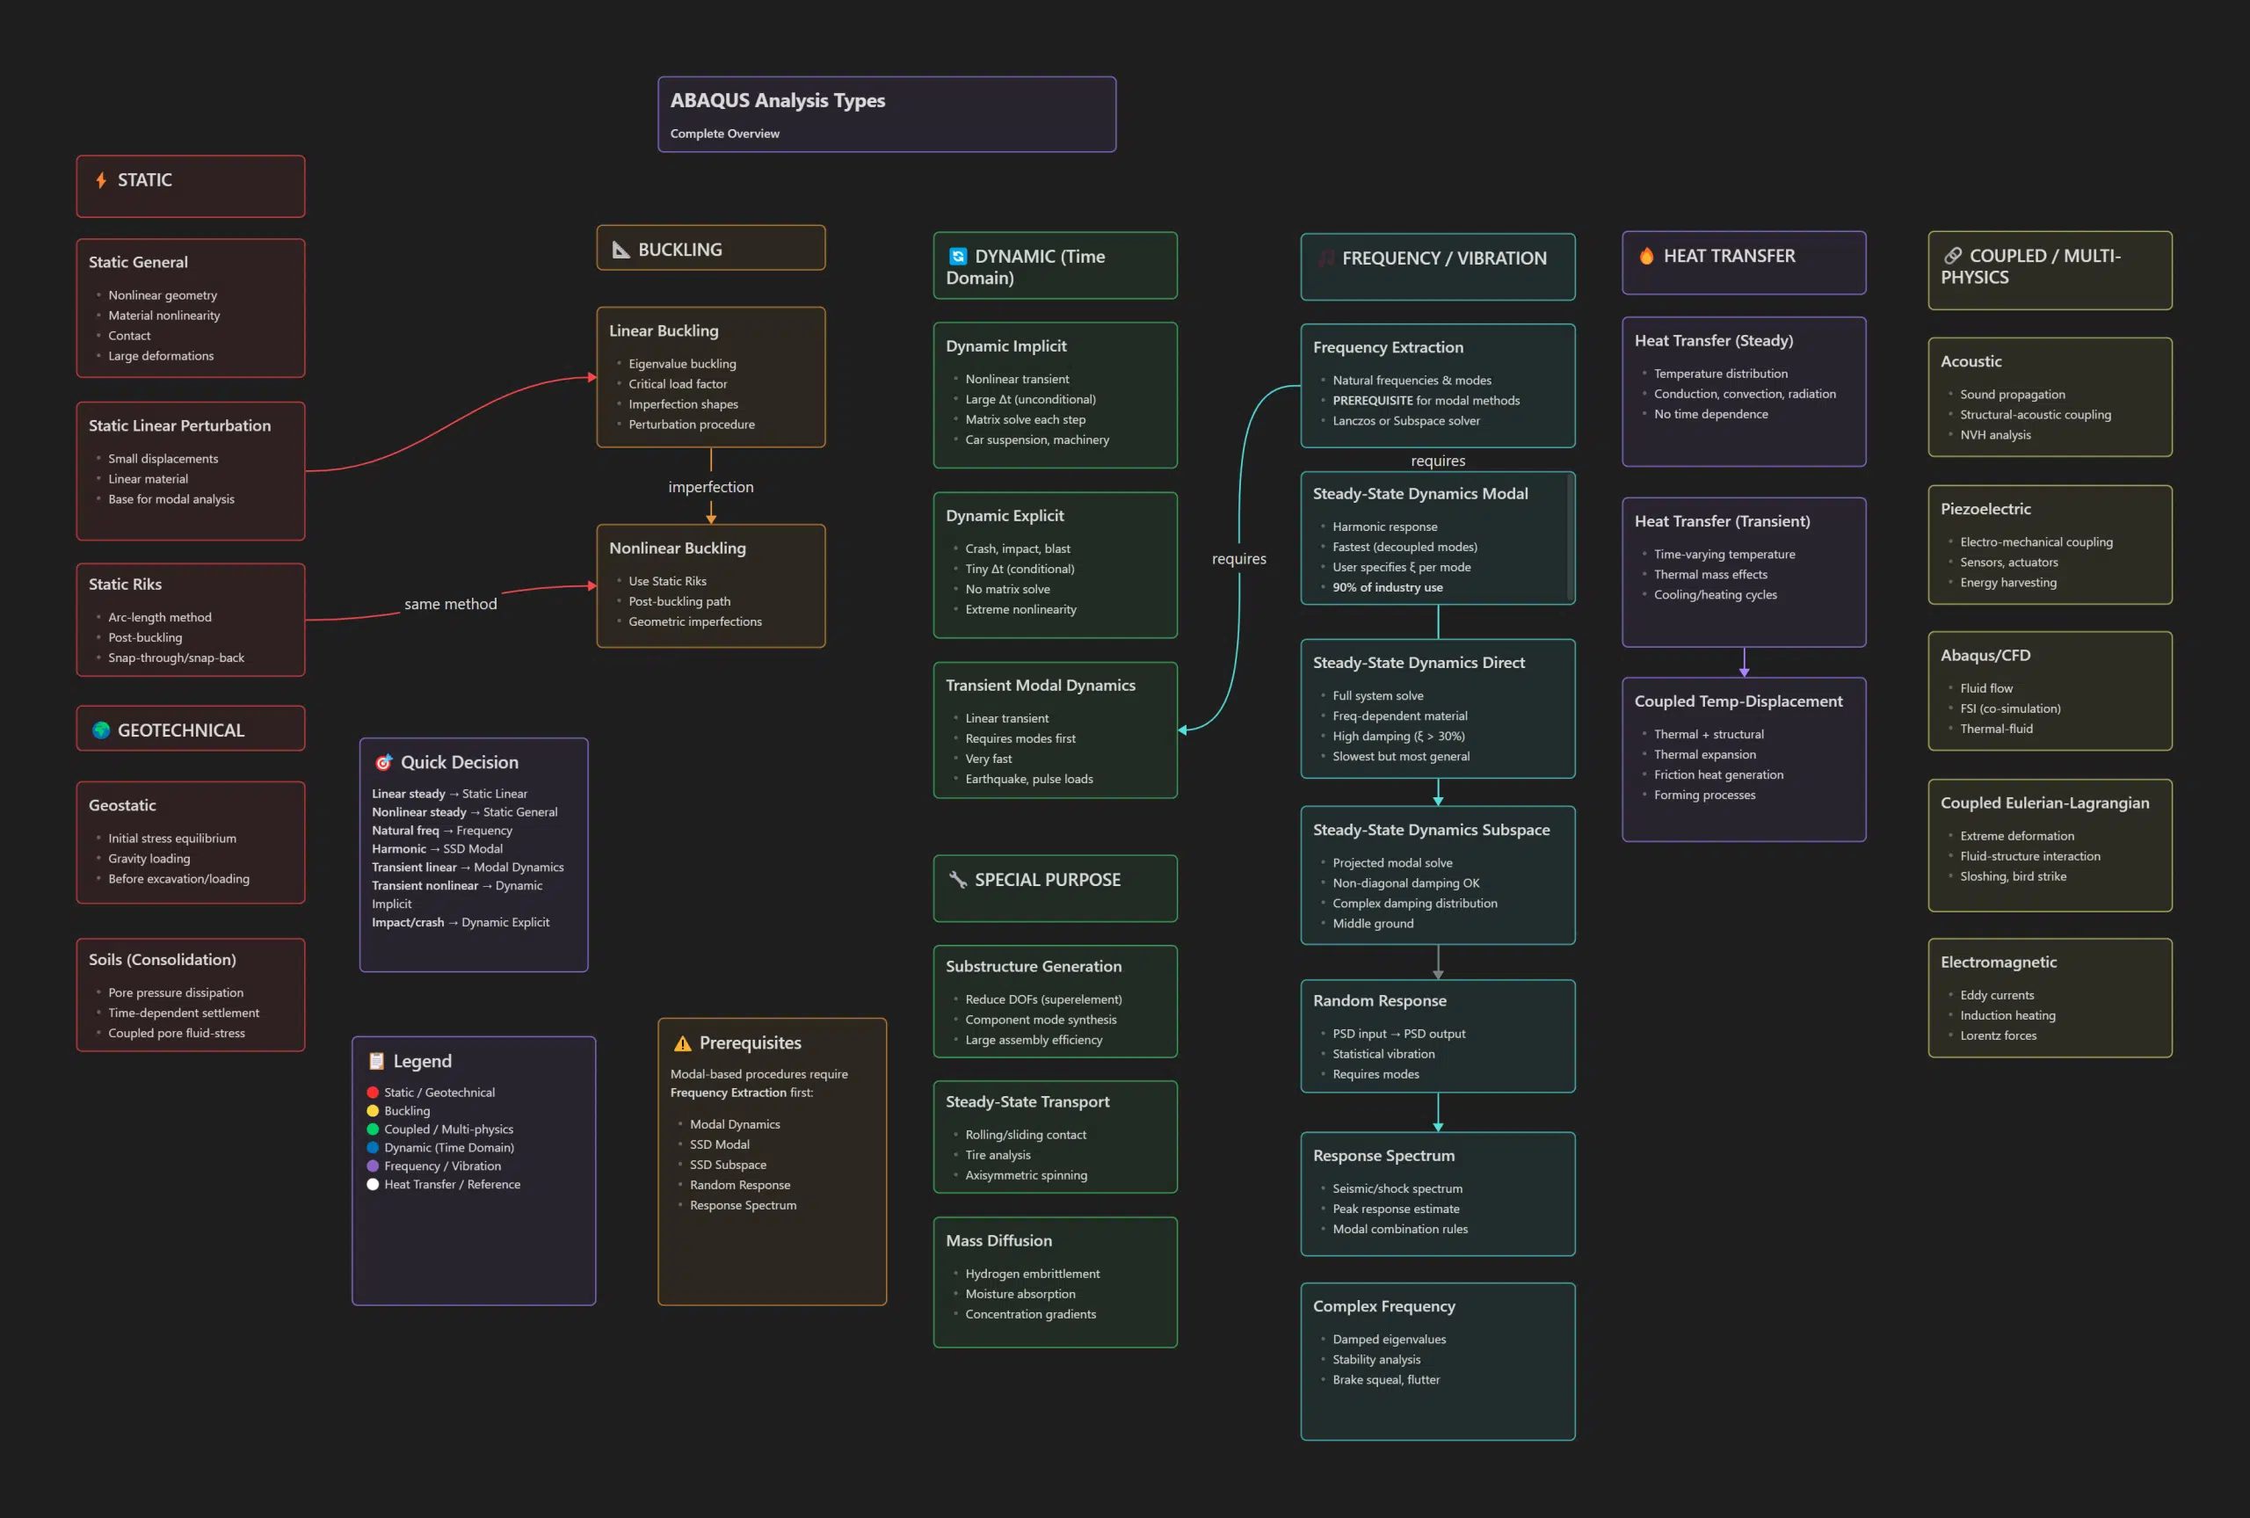The height and width of the screenshot is (1518, 2250).
Task: Click the globe icon beside GEOTECHNICAL
Action: click(x=101, y=730)
